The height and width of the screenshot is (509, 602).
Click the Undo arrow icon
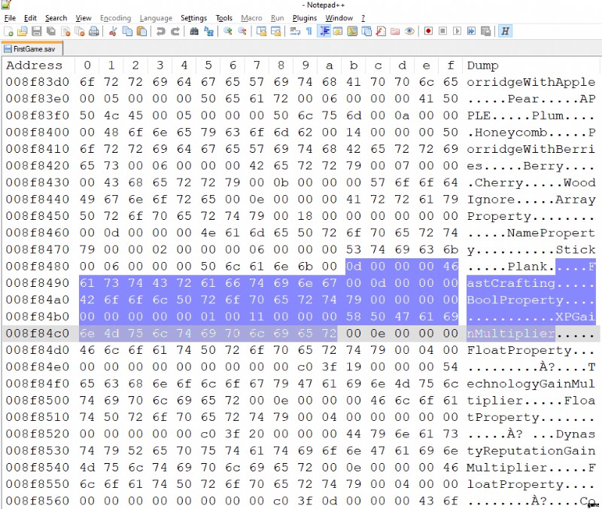tap(160, 31)
